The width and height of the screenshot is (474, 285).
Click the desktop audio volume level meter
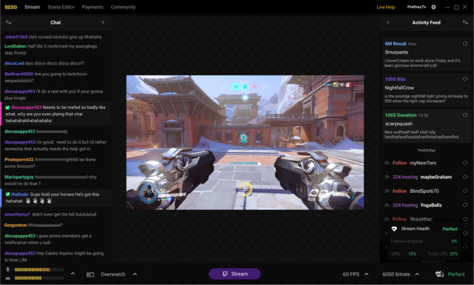39,278
